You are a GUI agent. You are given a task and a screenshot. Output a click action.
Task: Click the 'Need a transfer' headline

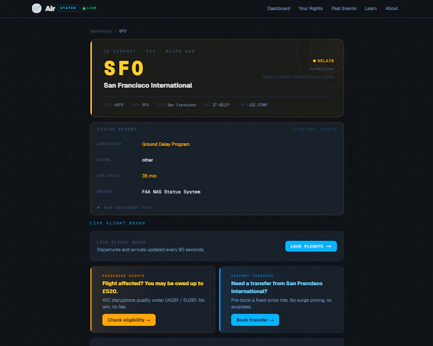coord(277,287)
